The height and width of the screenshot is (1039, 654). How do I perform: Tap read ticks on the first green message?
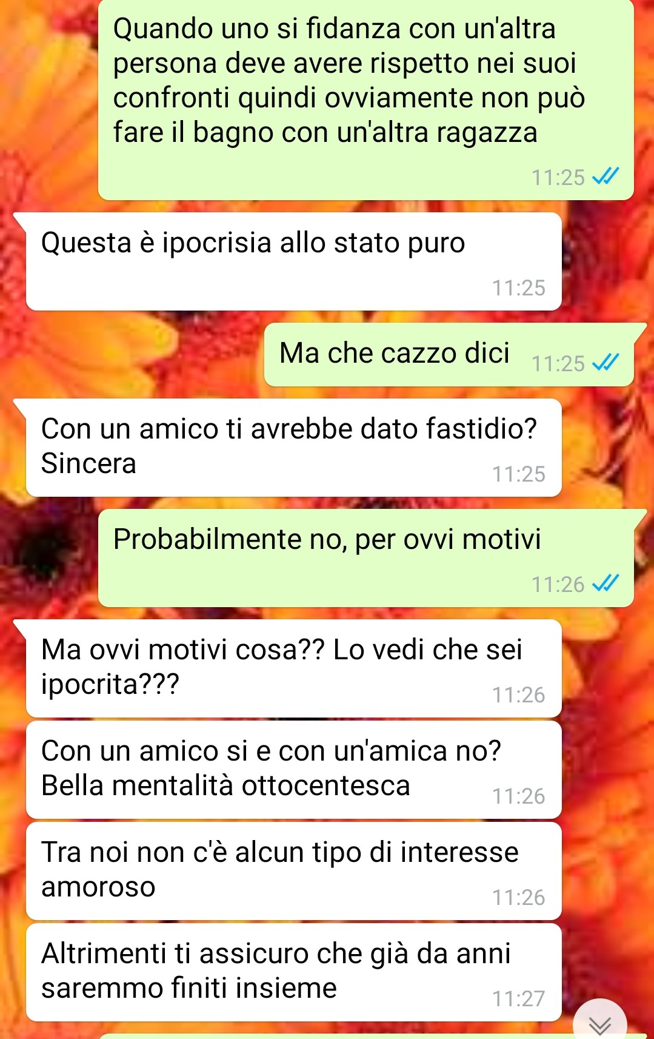pyautogui.click(x=606, y=177)
